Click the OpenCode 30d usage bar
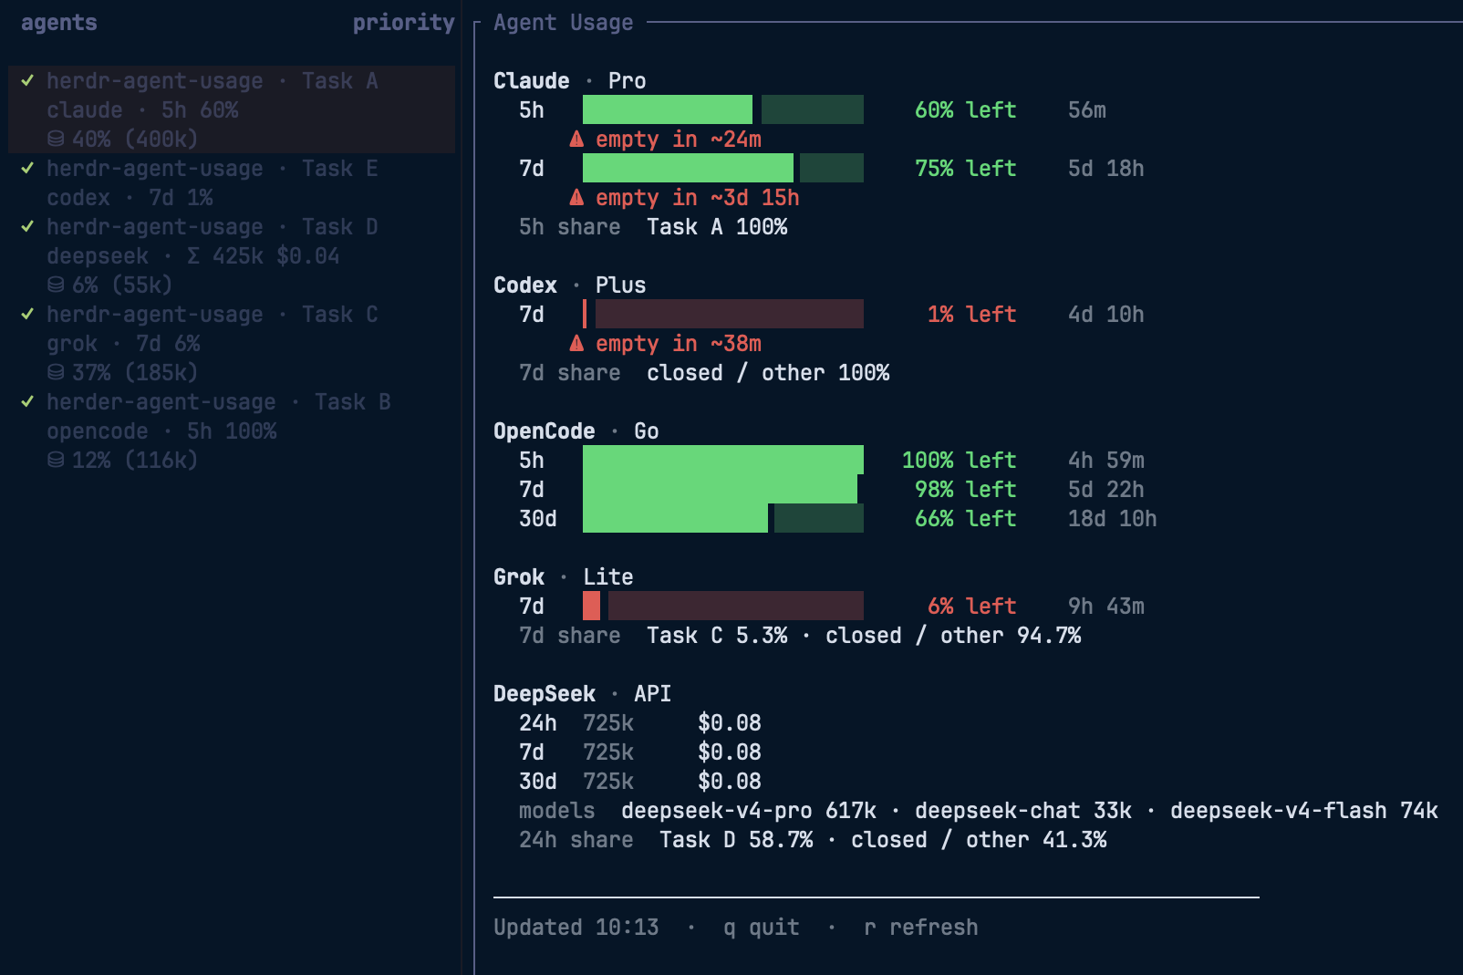Screen dimensions: 1463x975 tap(723, 518)
